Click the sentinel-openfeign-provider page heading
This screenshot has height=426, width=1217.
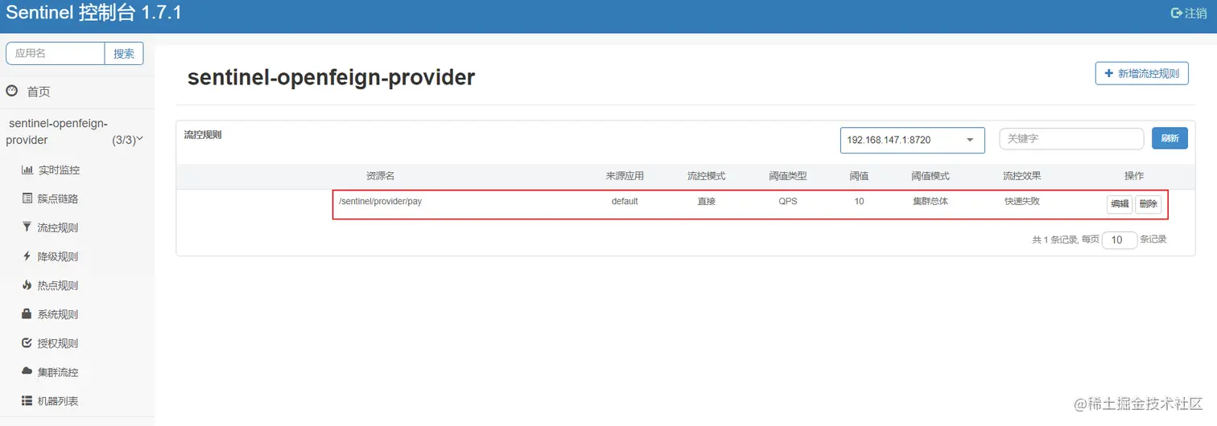click(331, 77)
